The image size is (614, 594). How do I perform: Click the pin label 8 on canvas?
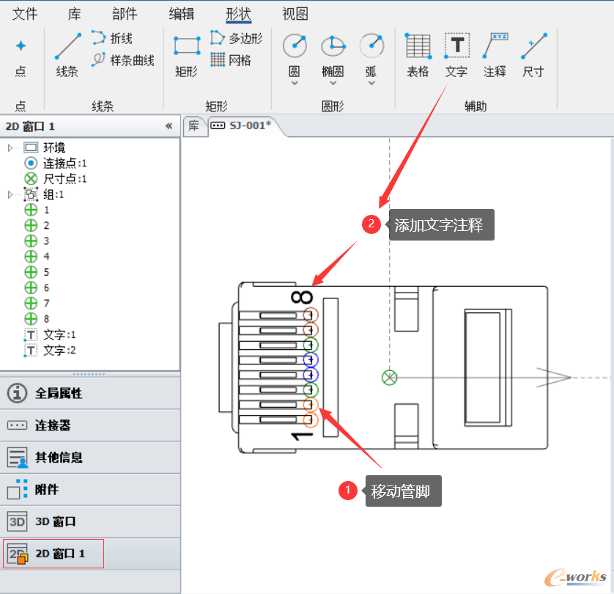coord(302,298)
